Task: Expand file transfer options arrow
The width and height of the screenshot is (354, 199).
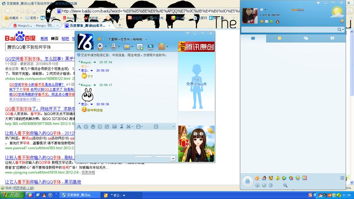Action: (x=132, y=47)
